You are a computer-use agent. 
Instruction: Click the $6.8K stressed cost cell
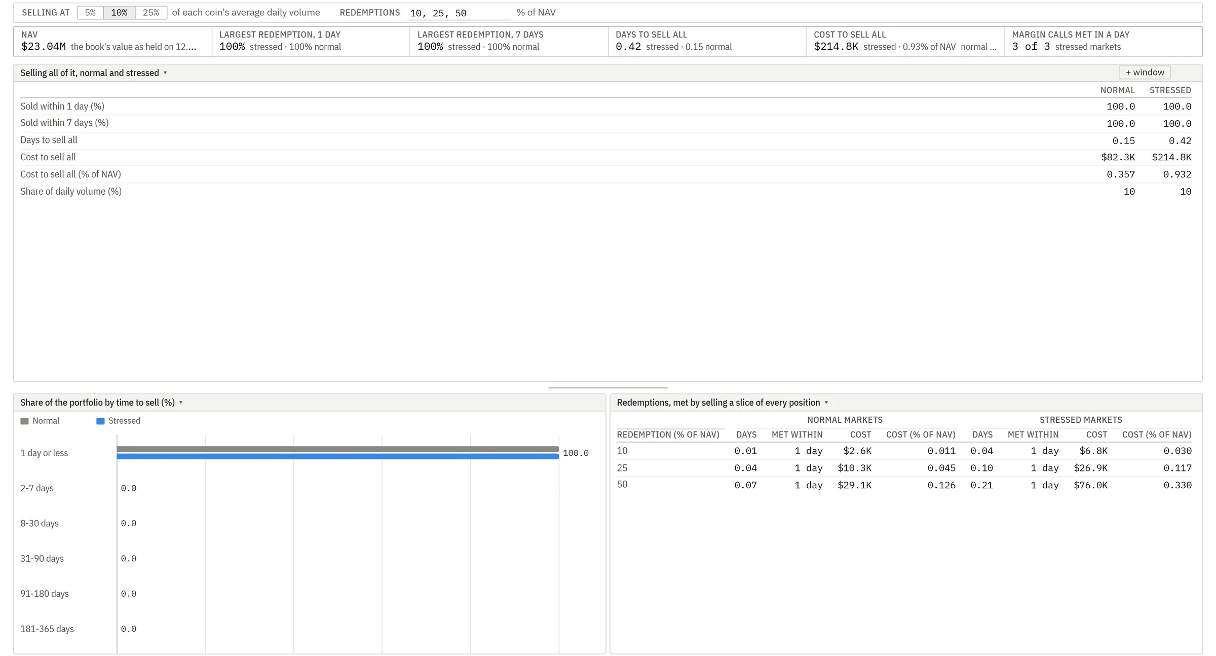[1093, 451]
